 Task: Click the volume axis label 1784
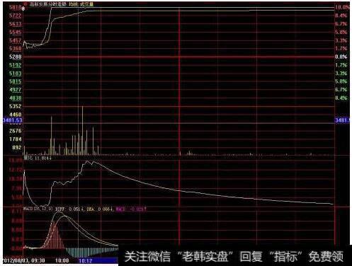15,139
